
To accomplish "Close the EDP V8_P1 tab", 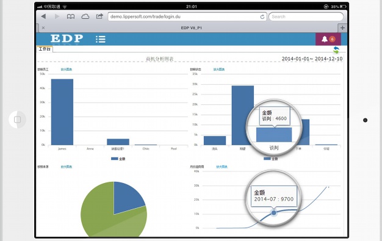I will tap(43, 28).
